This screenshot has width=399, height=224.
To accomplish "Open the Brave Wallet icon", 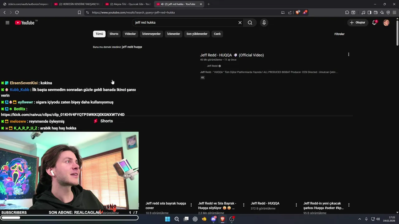I will coord(376,12).
